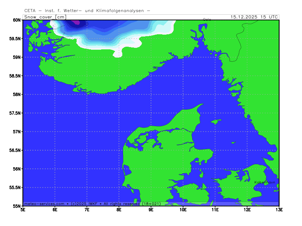Click the 9E longitude label
This screenshot has height=226, width=302.
151,210
